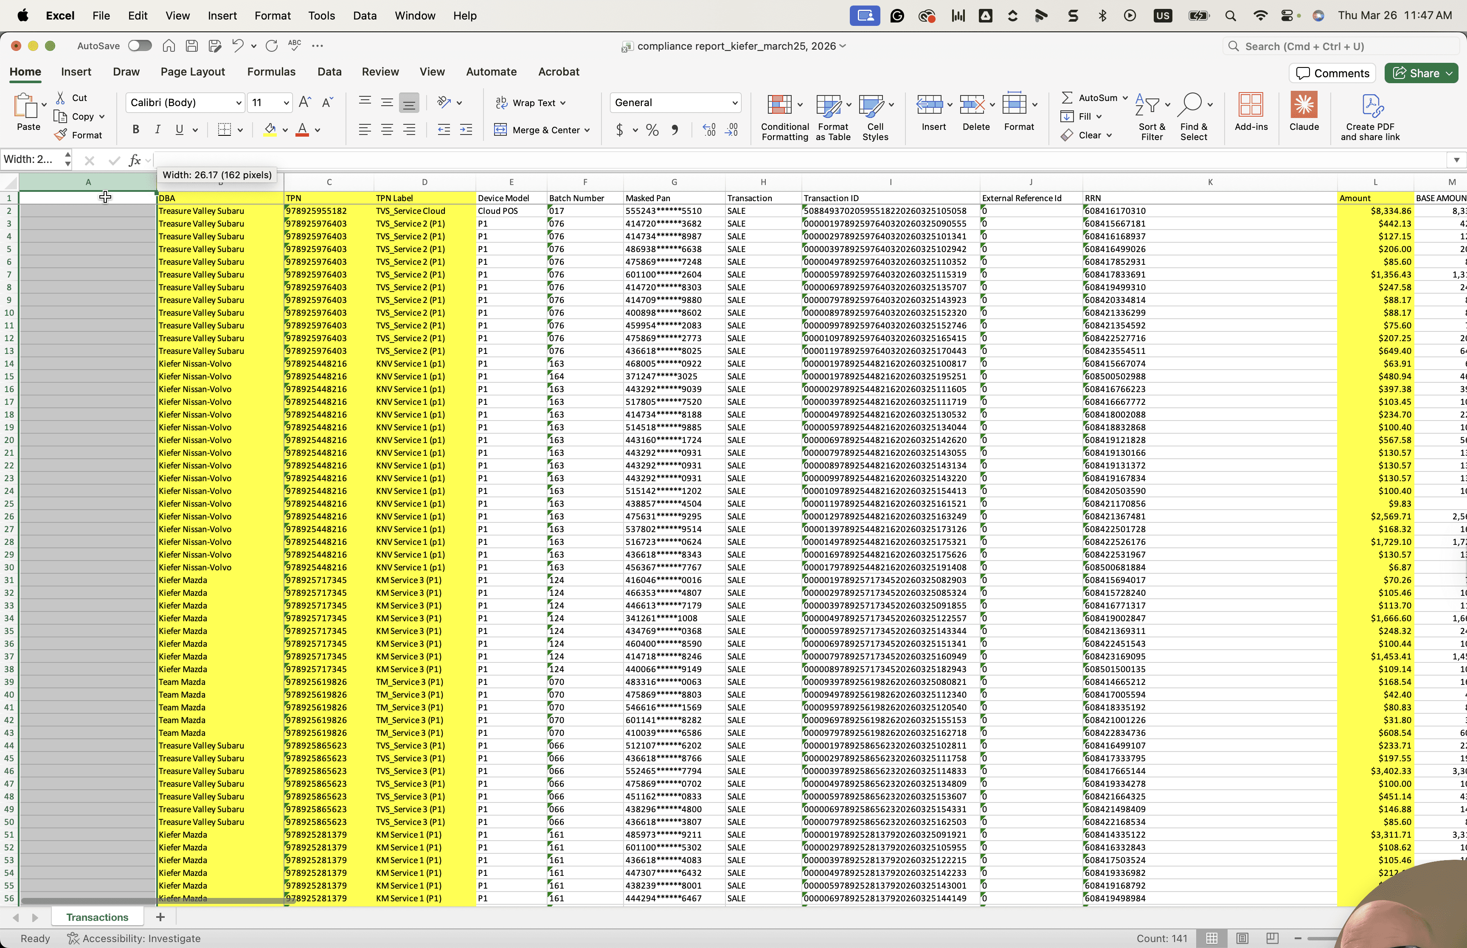Add a new sheet with plus button

[x=160, y=917]
